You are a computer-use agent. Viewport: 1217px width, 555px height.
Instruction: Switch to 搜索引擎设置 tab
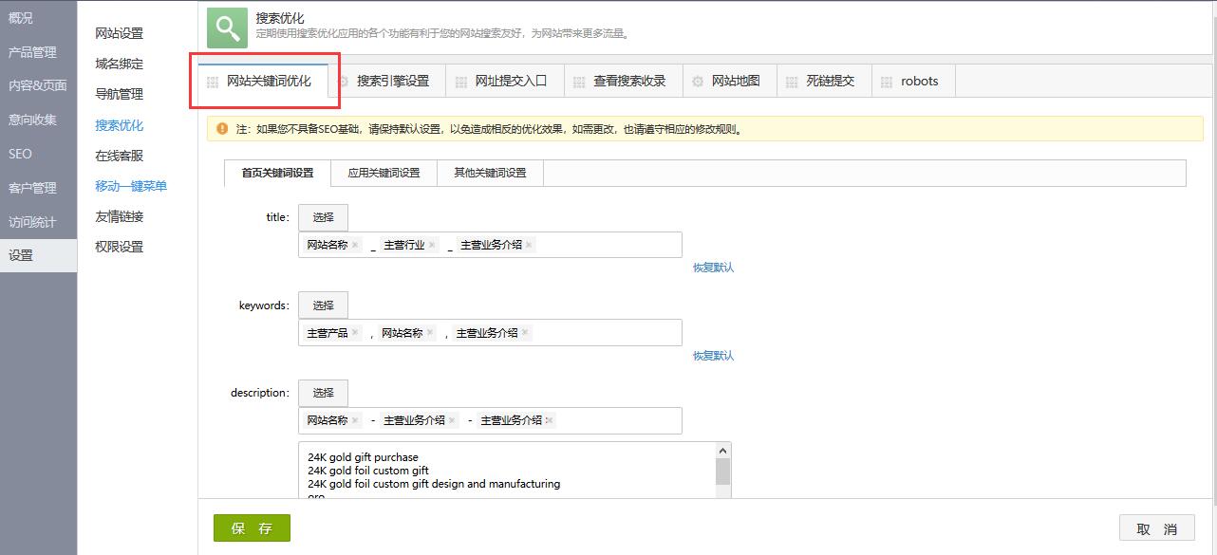pos(392,82)
